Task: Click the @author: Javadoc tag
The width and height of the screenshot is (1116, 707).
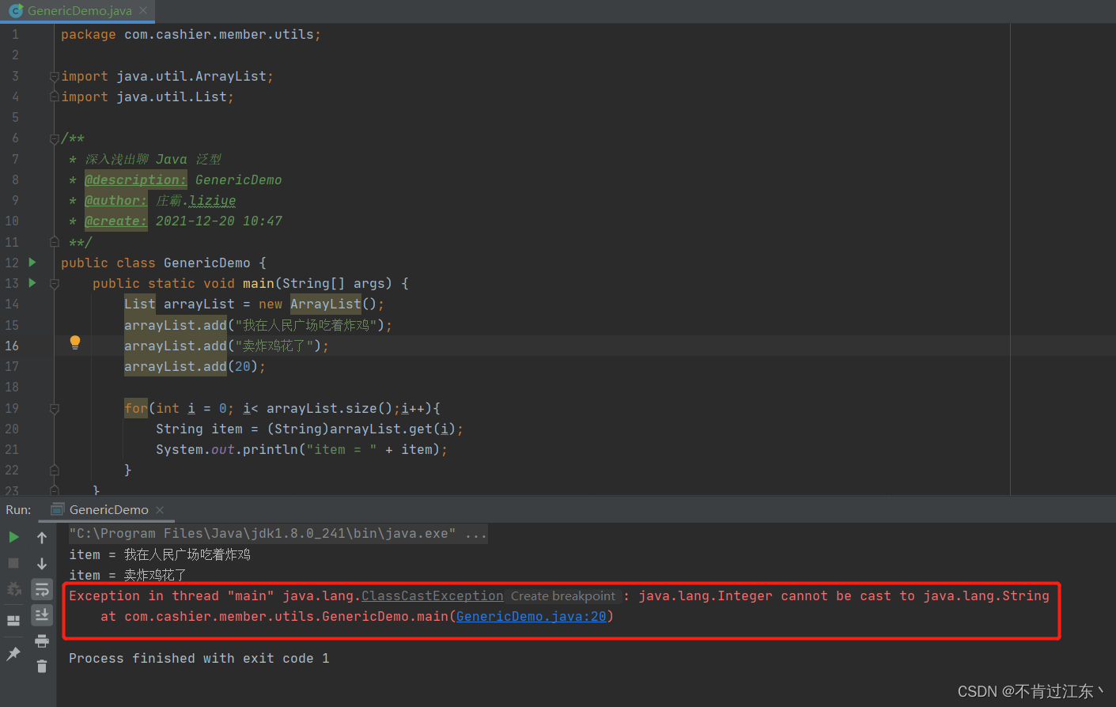Action: click(115, 200)
